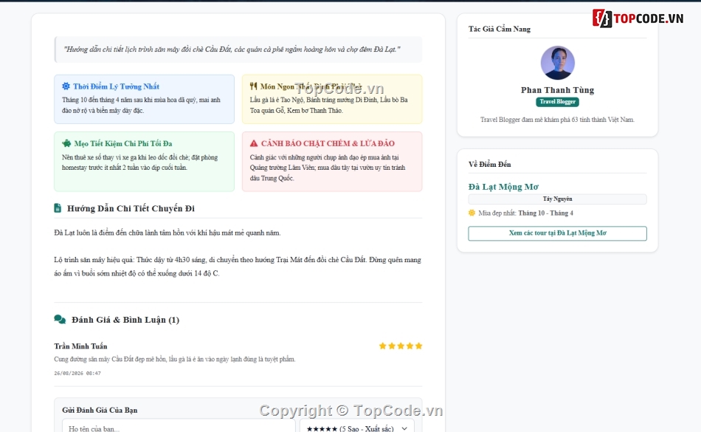Click the sun icon beside Mùa đẹp nhất
Image resolution: width=701 pixels, height=432 pixels.
pos(472,213)
